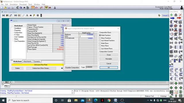Click the Warnings status bar entry

163,96
